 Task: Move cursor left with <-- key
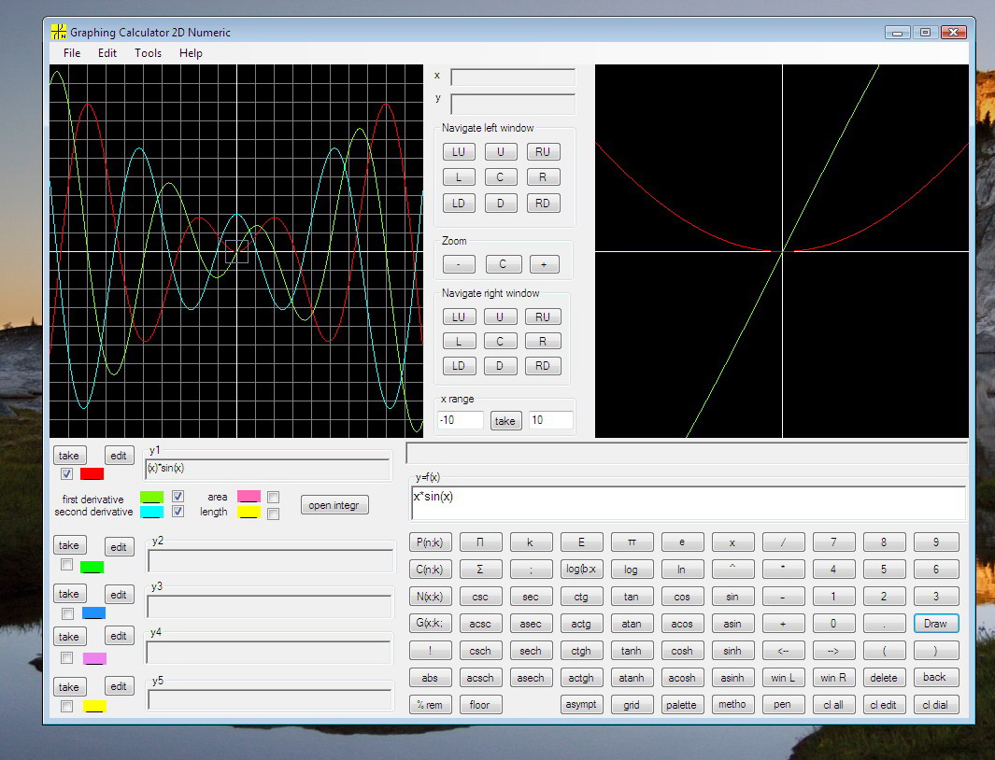point(783,650)
